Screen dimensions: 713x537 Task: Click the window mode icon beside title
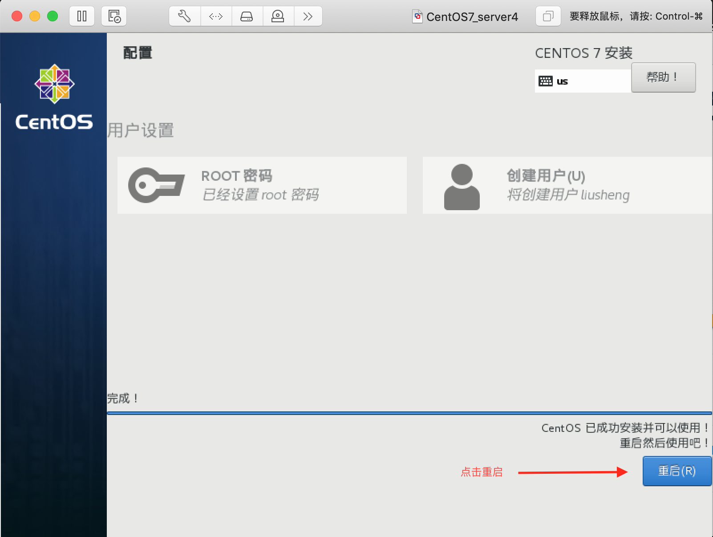548,16
